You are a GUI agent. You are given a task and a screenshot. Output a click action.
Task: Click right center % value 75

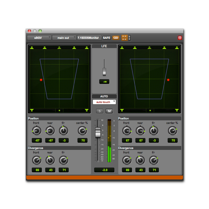point(173,140)
